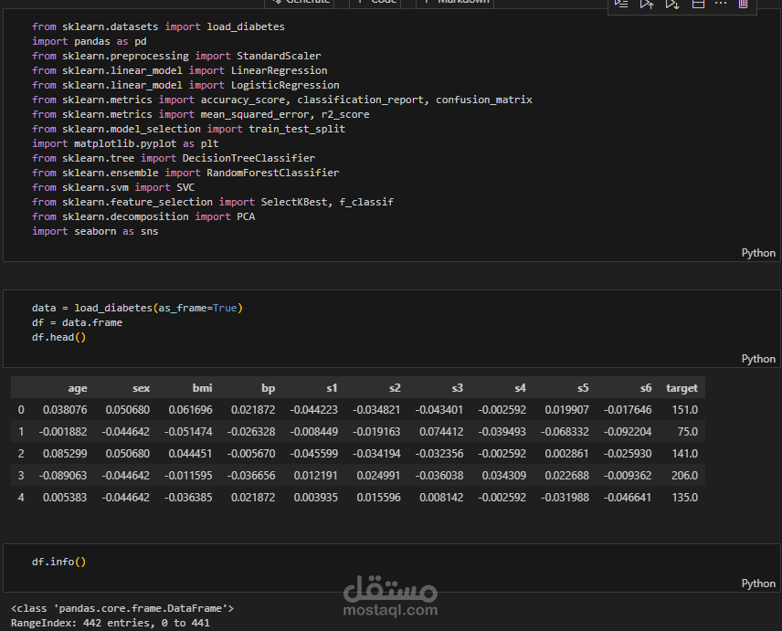
Task: Click the Execute Above Cells icon
Action: [645, 5]
